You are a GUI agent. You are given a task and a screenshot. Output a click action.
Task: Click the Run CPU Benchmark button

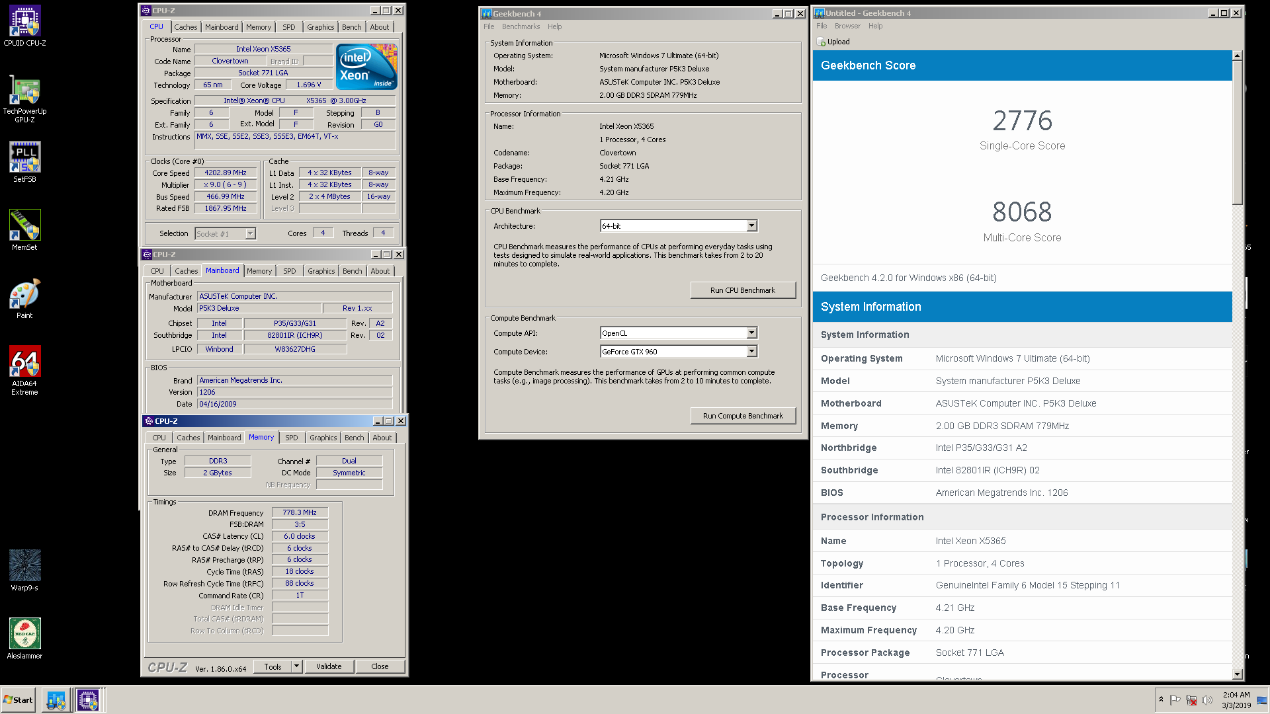click(743, 290)
